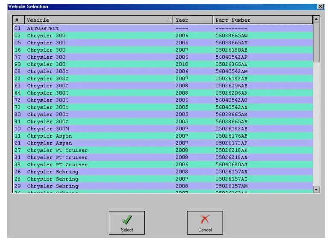This screenshot has width=329, height=242.
Task: Select part number 05026296AD
Action: [231, 93]
